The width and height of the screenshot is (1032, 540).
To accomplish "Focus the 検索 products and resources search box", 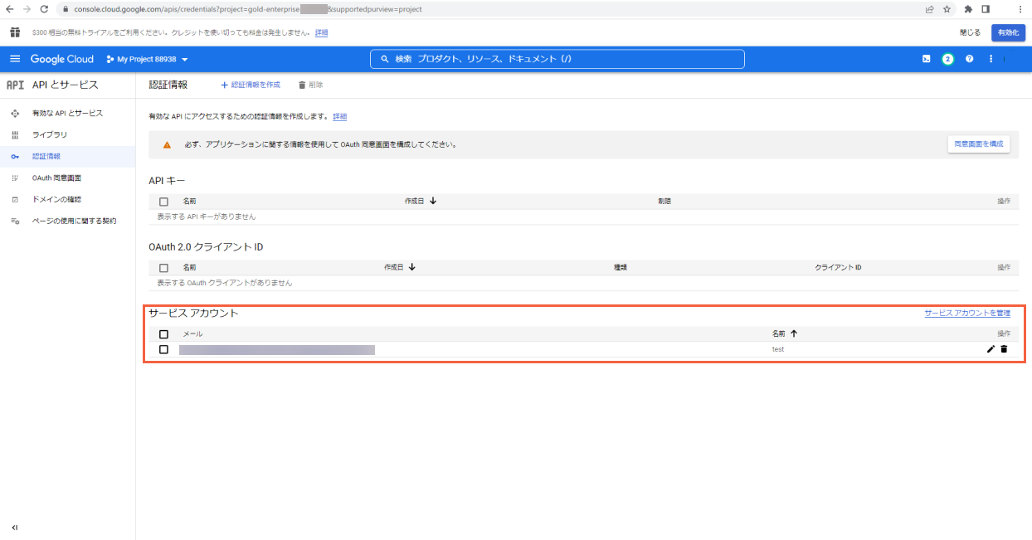I will point(557,59).
